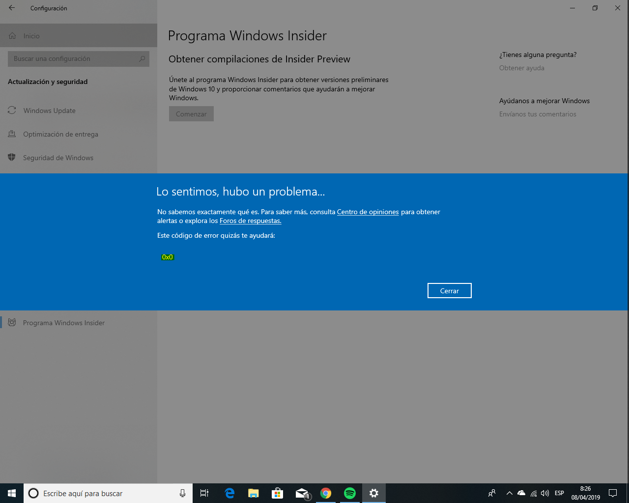Select Inicio in the settings sidebar
Viewport: 629px width, 503px height.
tap(79, 36)
